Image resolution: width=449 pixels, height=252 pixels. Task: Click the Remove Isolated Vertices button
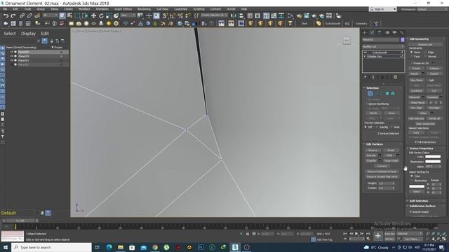tap(382, 171)
